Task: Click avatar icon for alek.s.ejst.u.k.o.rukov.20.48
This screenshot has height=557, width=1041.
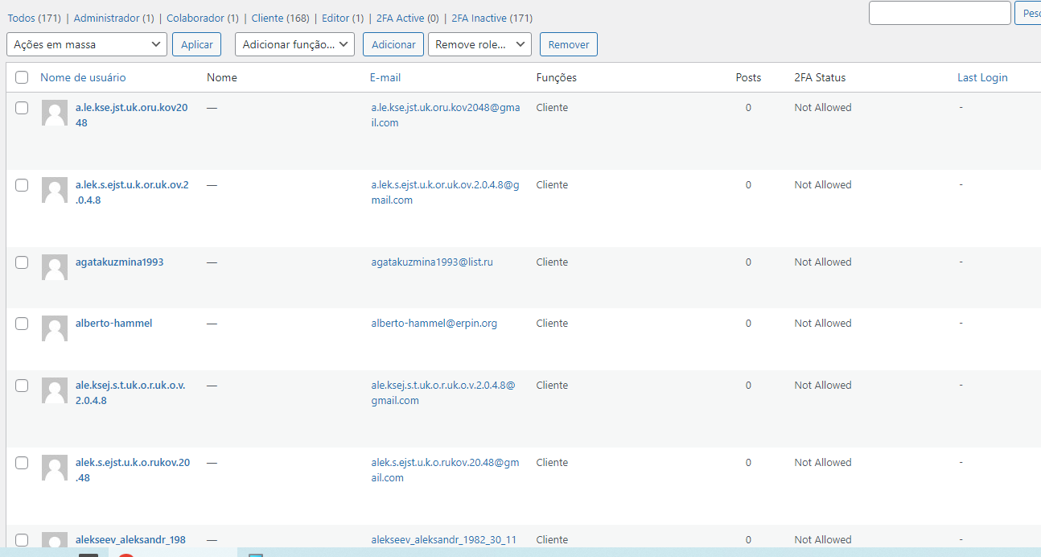Action: coord(55,468)
